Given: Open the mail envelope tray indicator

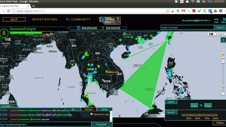Looking at the screenshot, I should tap(198, 2).
